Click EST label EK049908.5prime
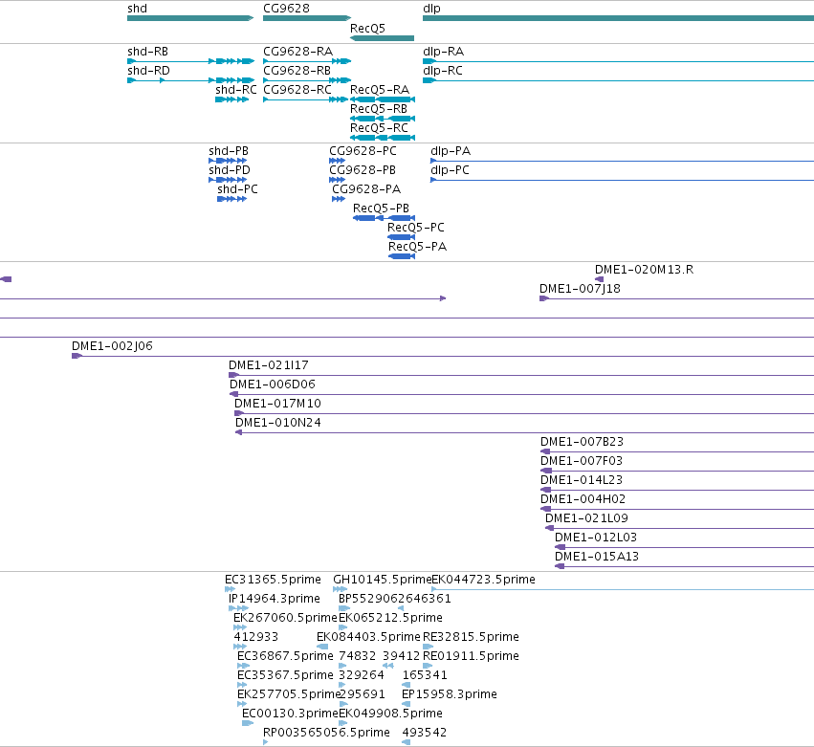Screen dimensions: 814x747 (x=390, y=714)
